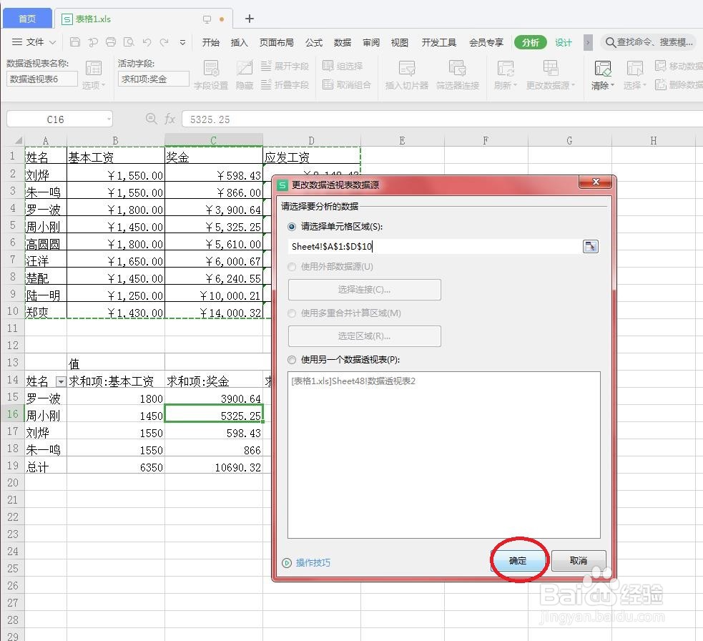This screenshot has height=641, width=703.
Task: Open the 视图 tab
Action: pyautogui.click(x=399, y=42)
